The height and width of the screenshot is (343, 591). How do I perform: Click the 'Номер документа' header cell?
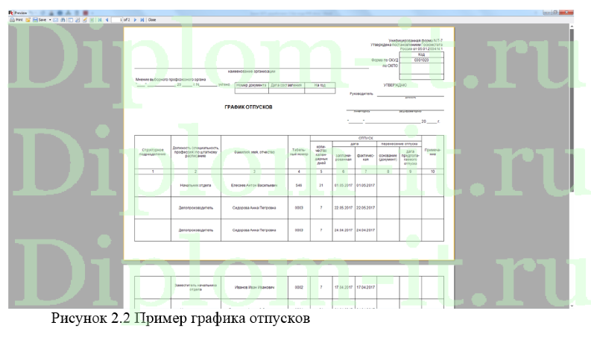tap(251, 85)
